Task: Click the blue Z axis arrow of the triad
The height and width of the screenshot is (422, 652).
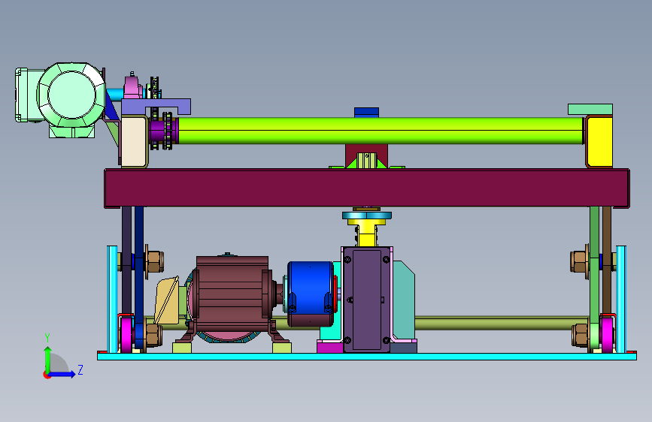Action: coord(62,374)
